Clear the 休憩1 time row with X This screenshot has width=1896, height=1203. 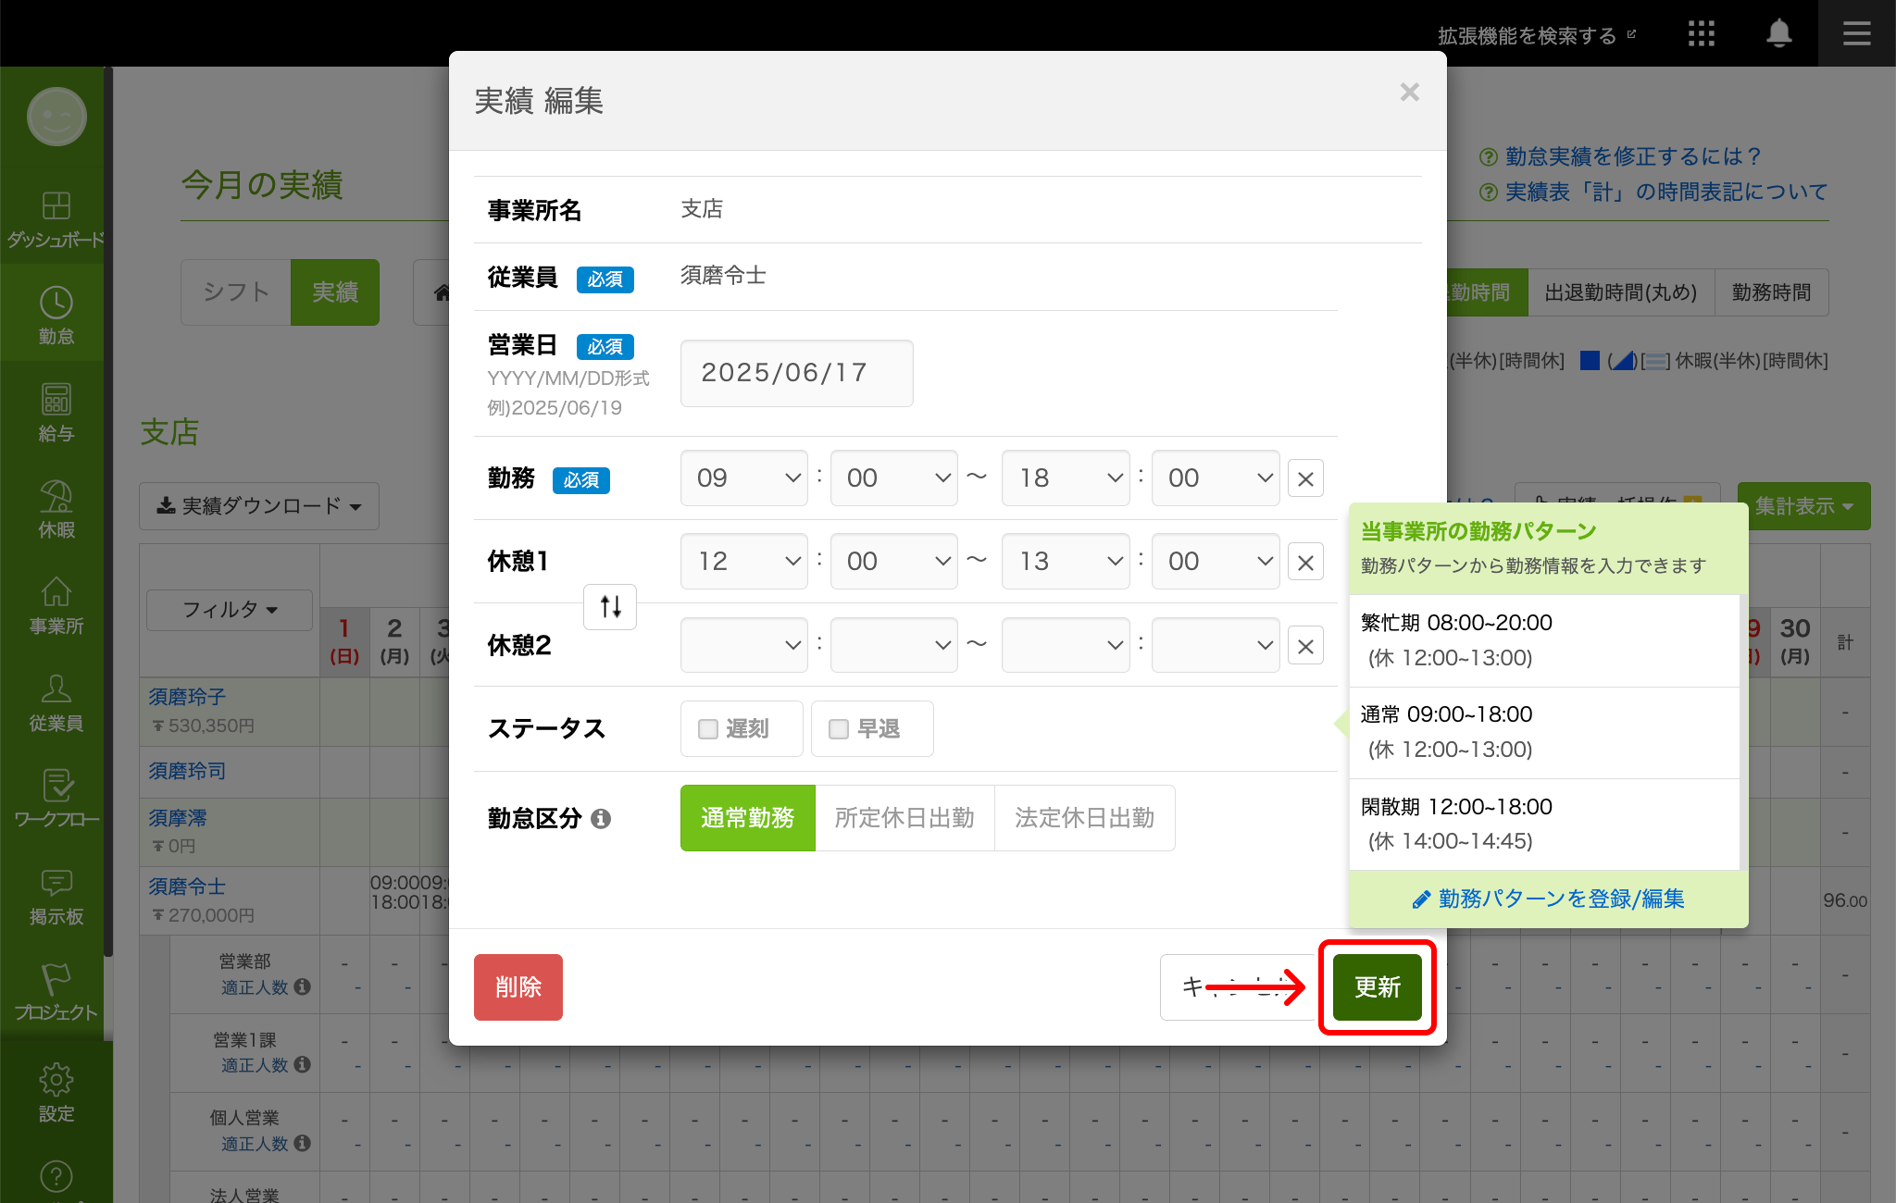[1305, 562]
